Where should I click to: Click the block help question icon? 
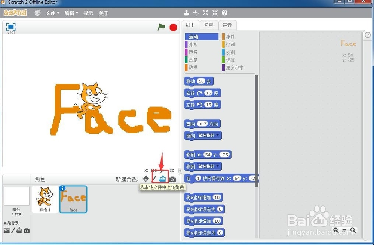(224, 13)
